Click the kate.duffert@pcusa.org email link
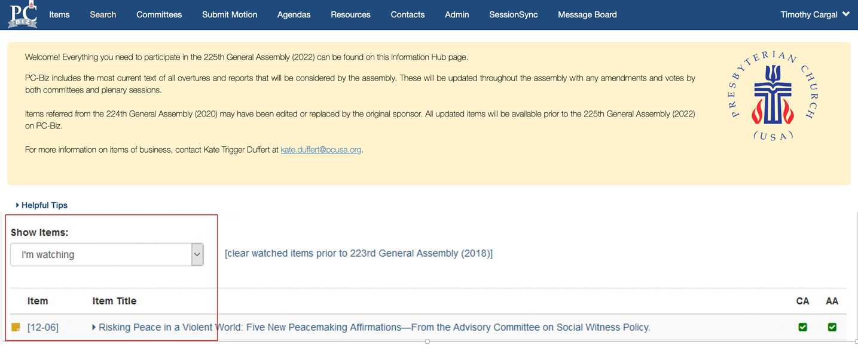 coord(321,150)
